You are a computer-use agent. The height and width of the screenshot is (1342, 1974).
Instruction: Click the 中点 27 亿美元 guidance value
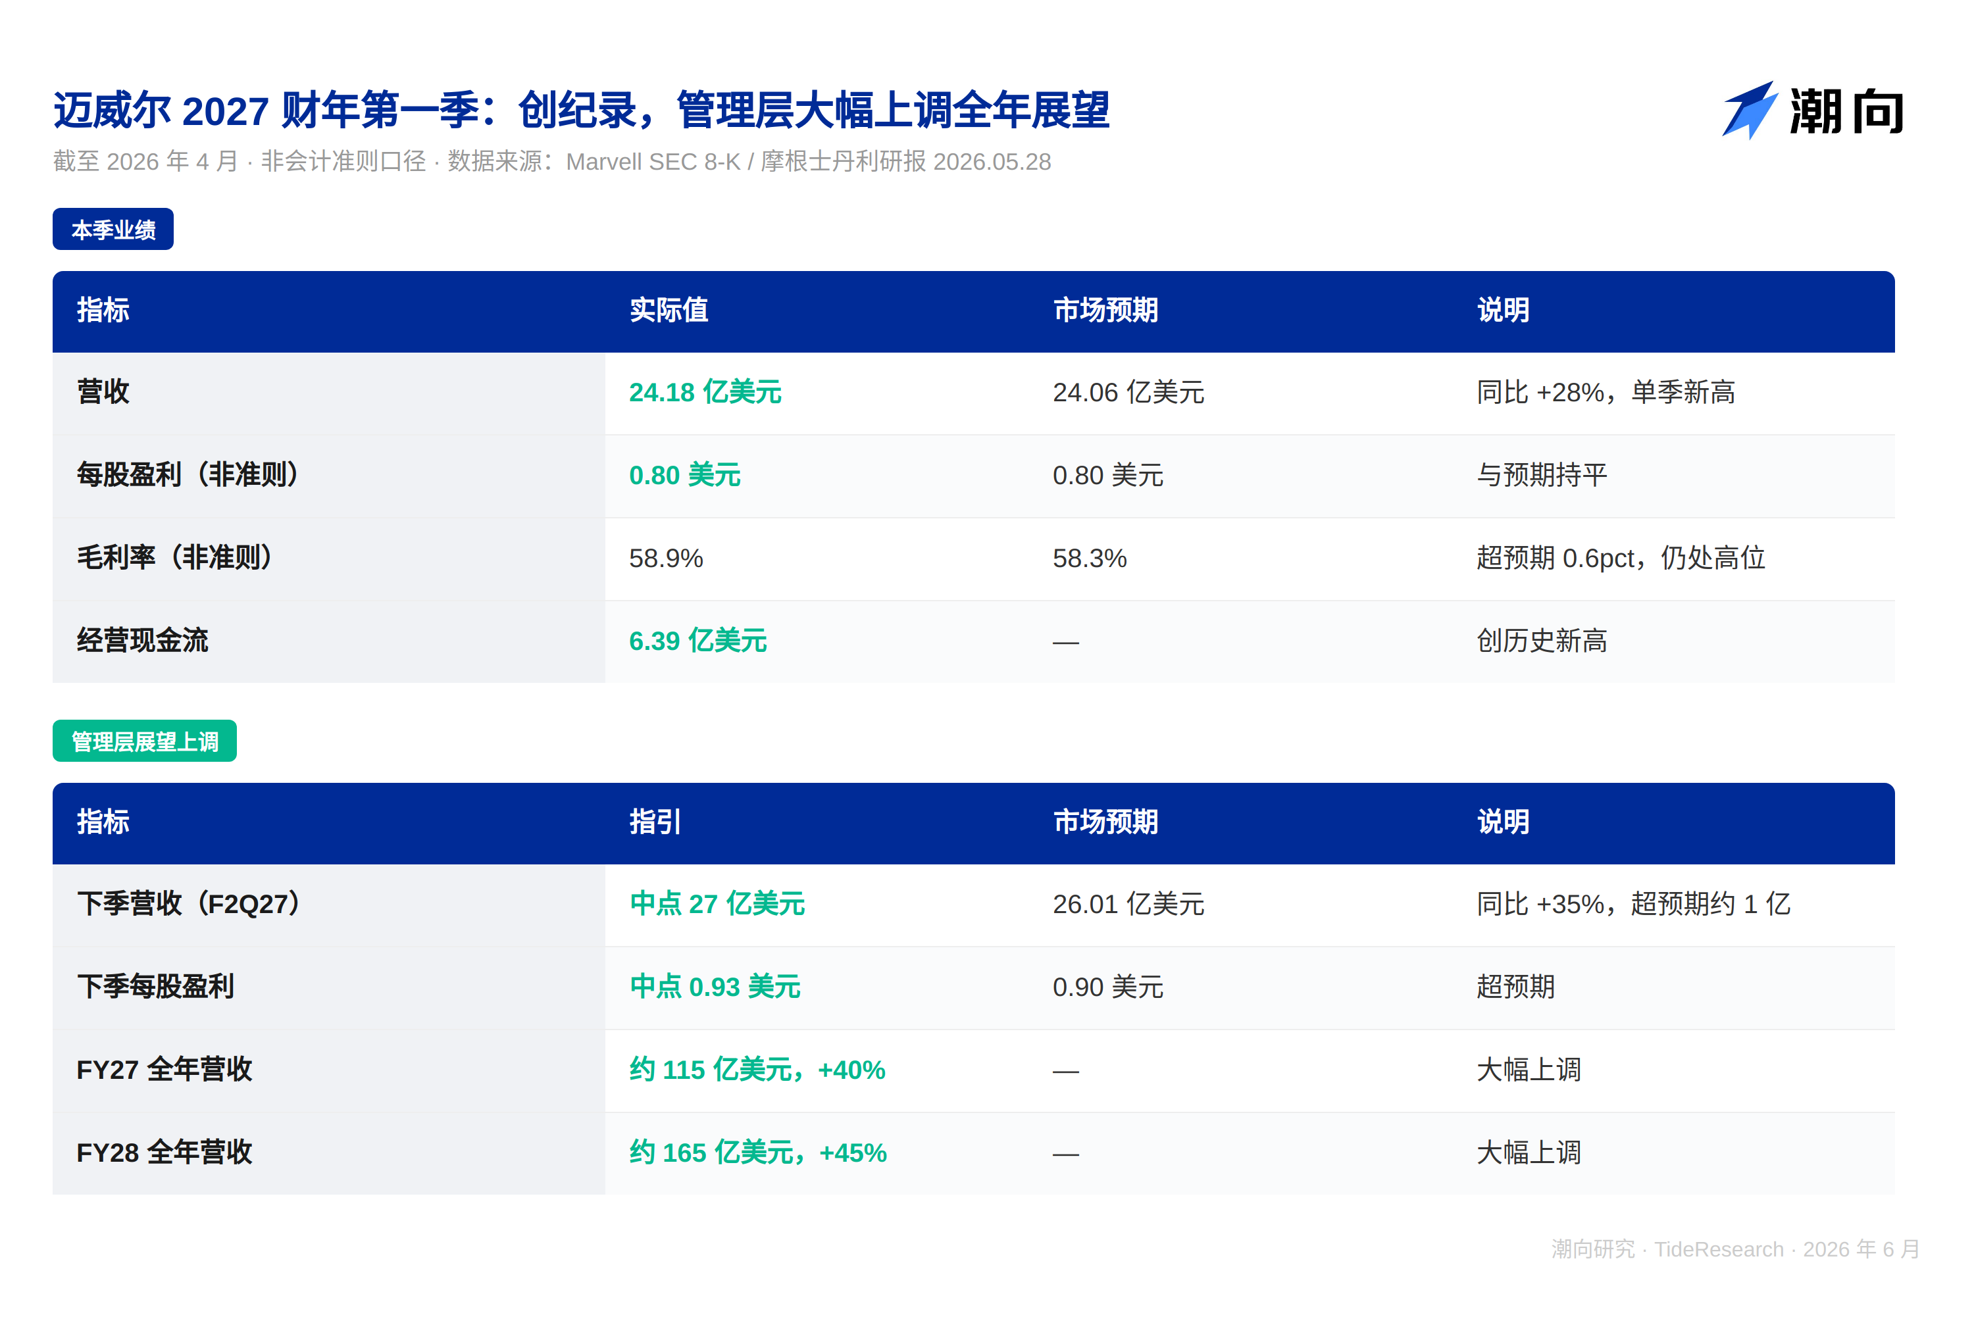717,904
